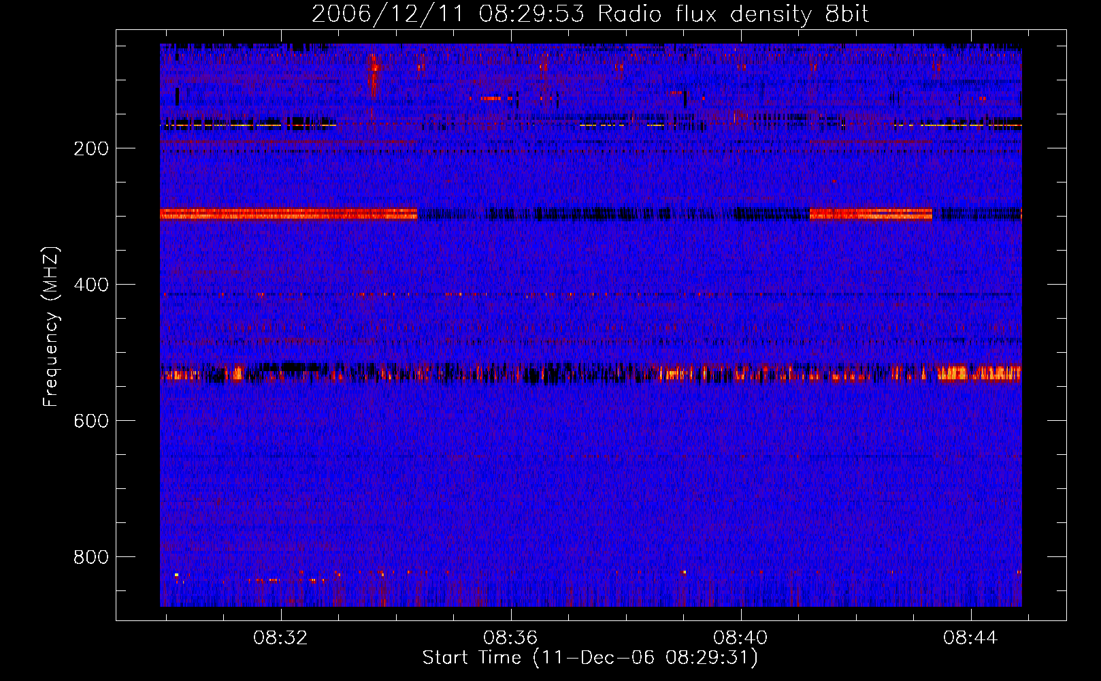Click the 'Start Time (11-Dec-06 08:29:31)' label
The width and height of the screenshot is (1101, 681).
[590, 658]
